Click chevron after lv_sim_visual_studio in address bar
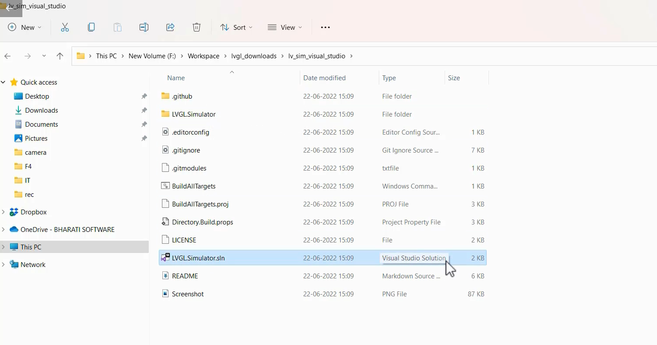The image size is (657, 345). tap(352, 56)
